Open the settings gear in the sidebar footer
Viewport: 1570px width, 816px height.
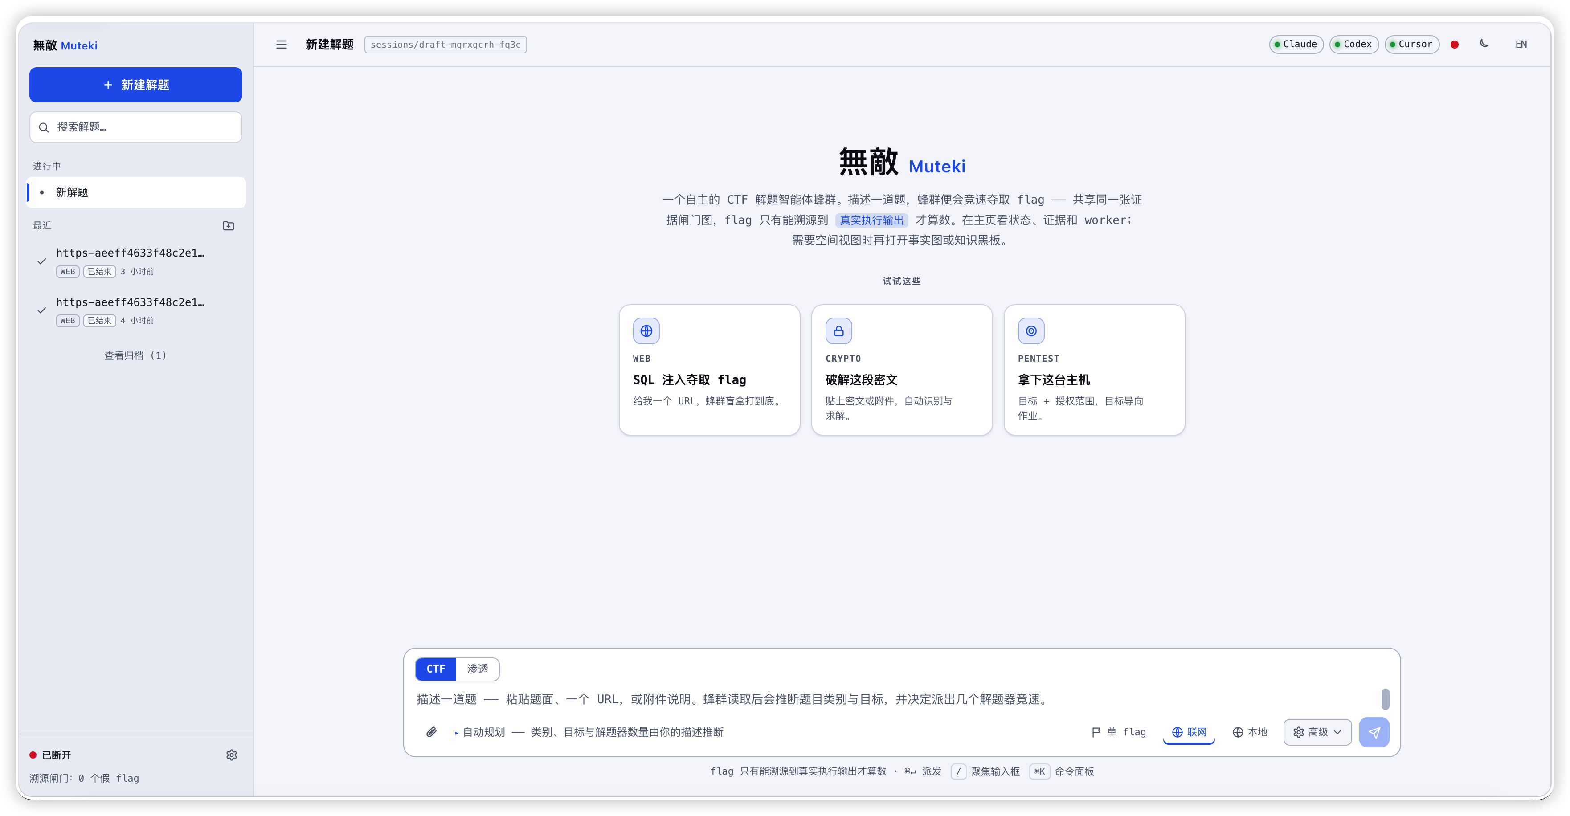coord(232,755)
